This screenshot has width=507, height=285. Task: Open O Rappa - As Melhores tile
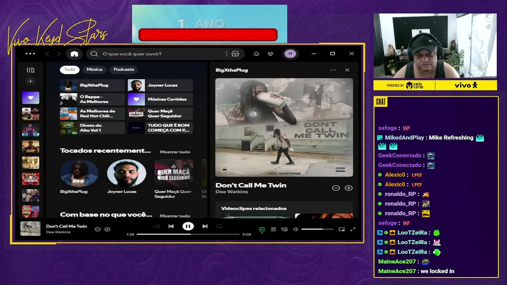92,99
